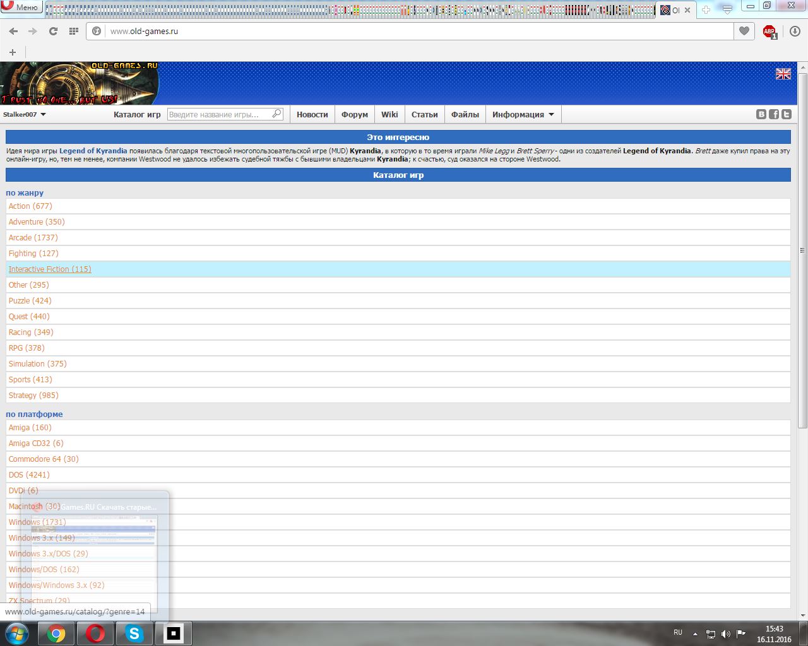
Task: Open the network tray icon
Action: click(711, 633)
